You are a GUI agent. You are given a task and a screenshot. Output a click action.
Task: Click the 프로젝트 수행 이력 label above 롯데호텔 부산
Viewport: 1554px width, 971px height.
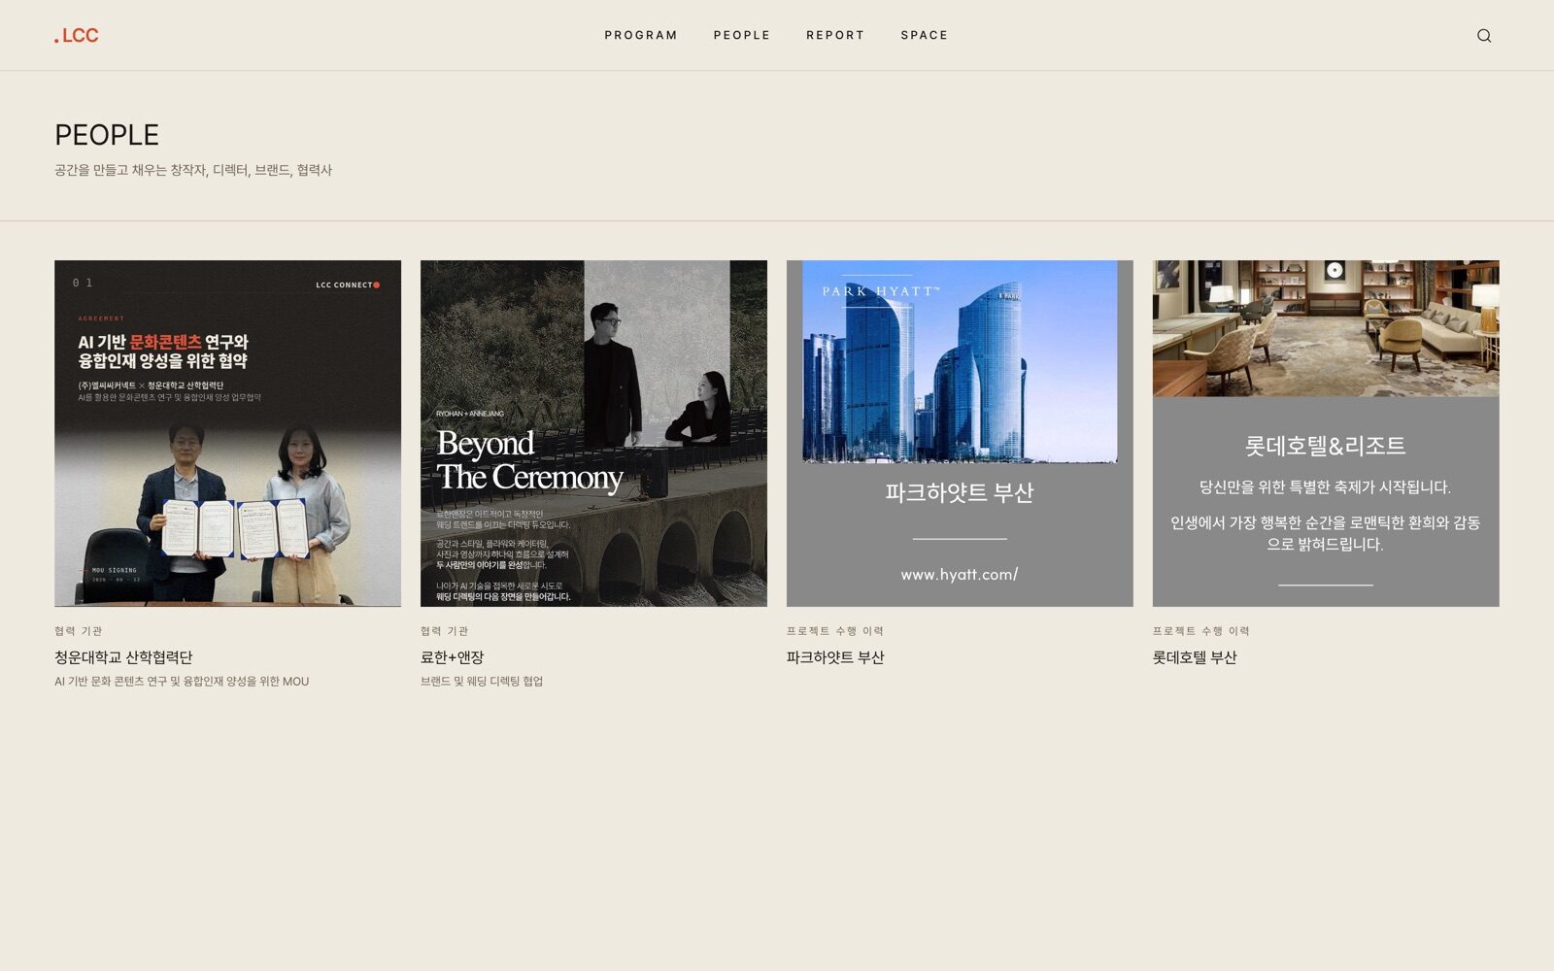click(x=1201, y=631)
